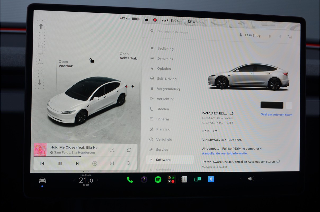
Task: Open the phone app in the dock
Action: 130,180
